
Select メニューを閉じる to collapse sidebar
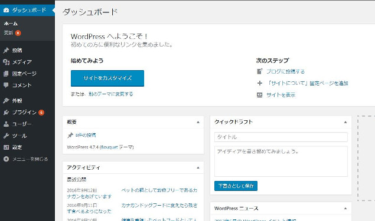coord(30,159)
